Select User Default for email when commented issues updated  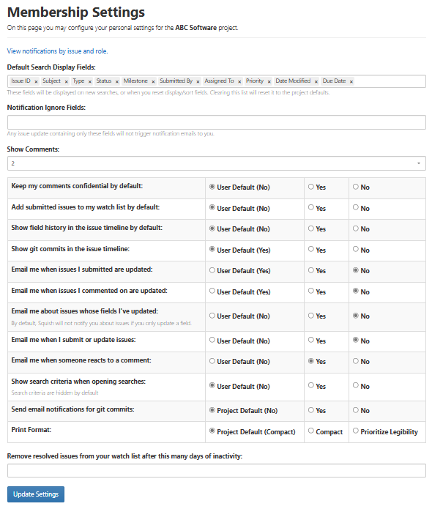212,291
